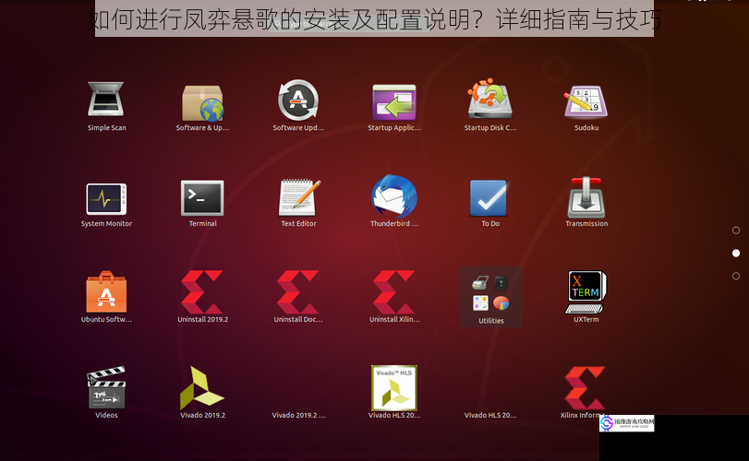Screen dimensions: 749x461
Task: Launch Transmission torrent client
Action: 586,197
